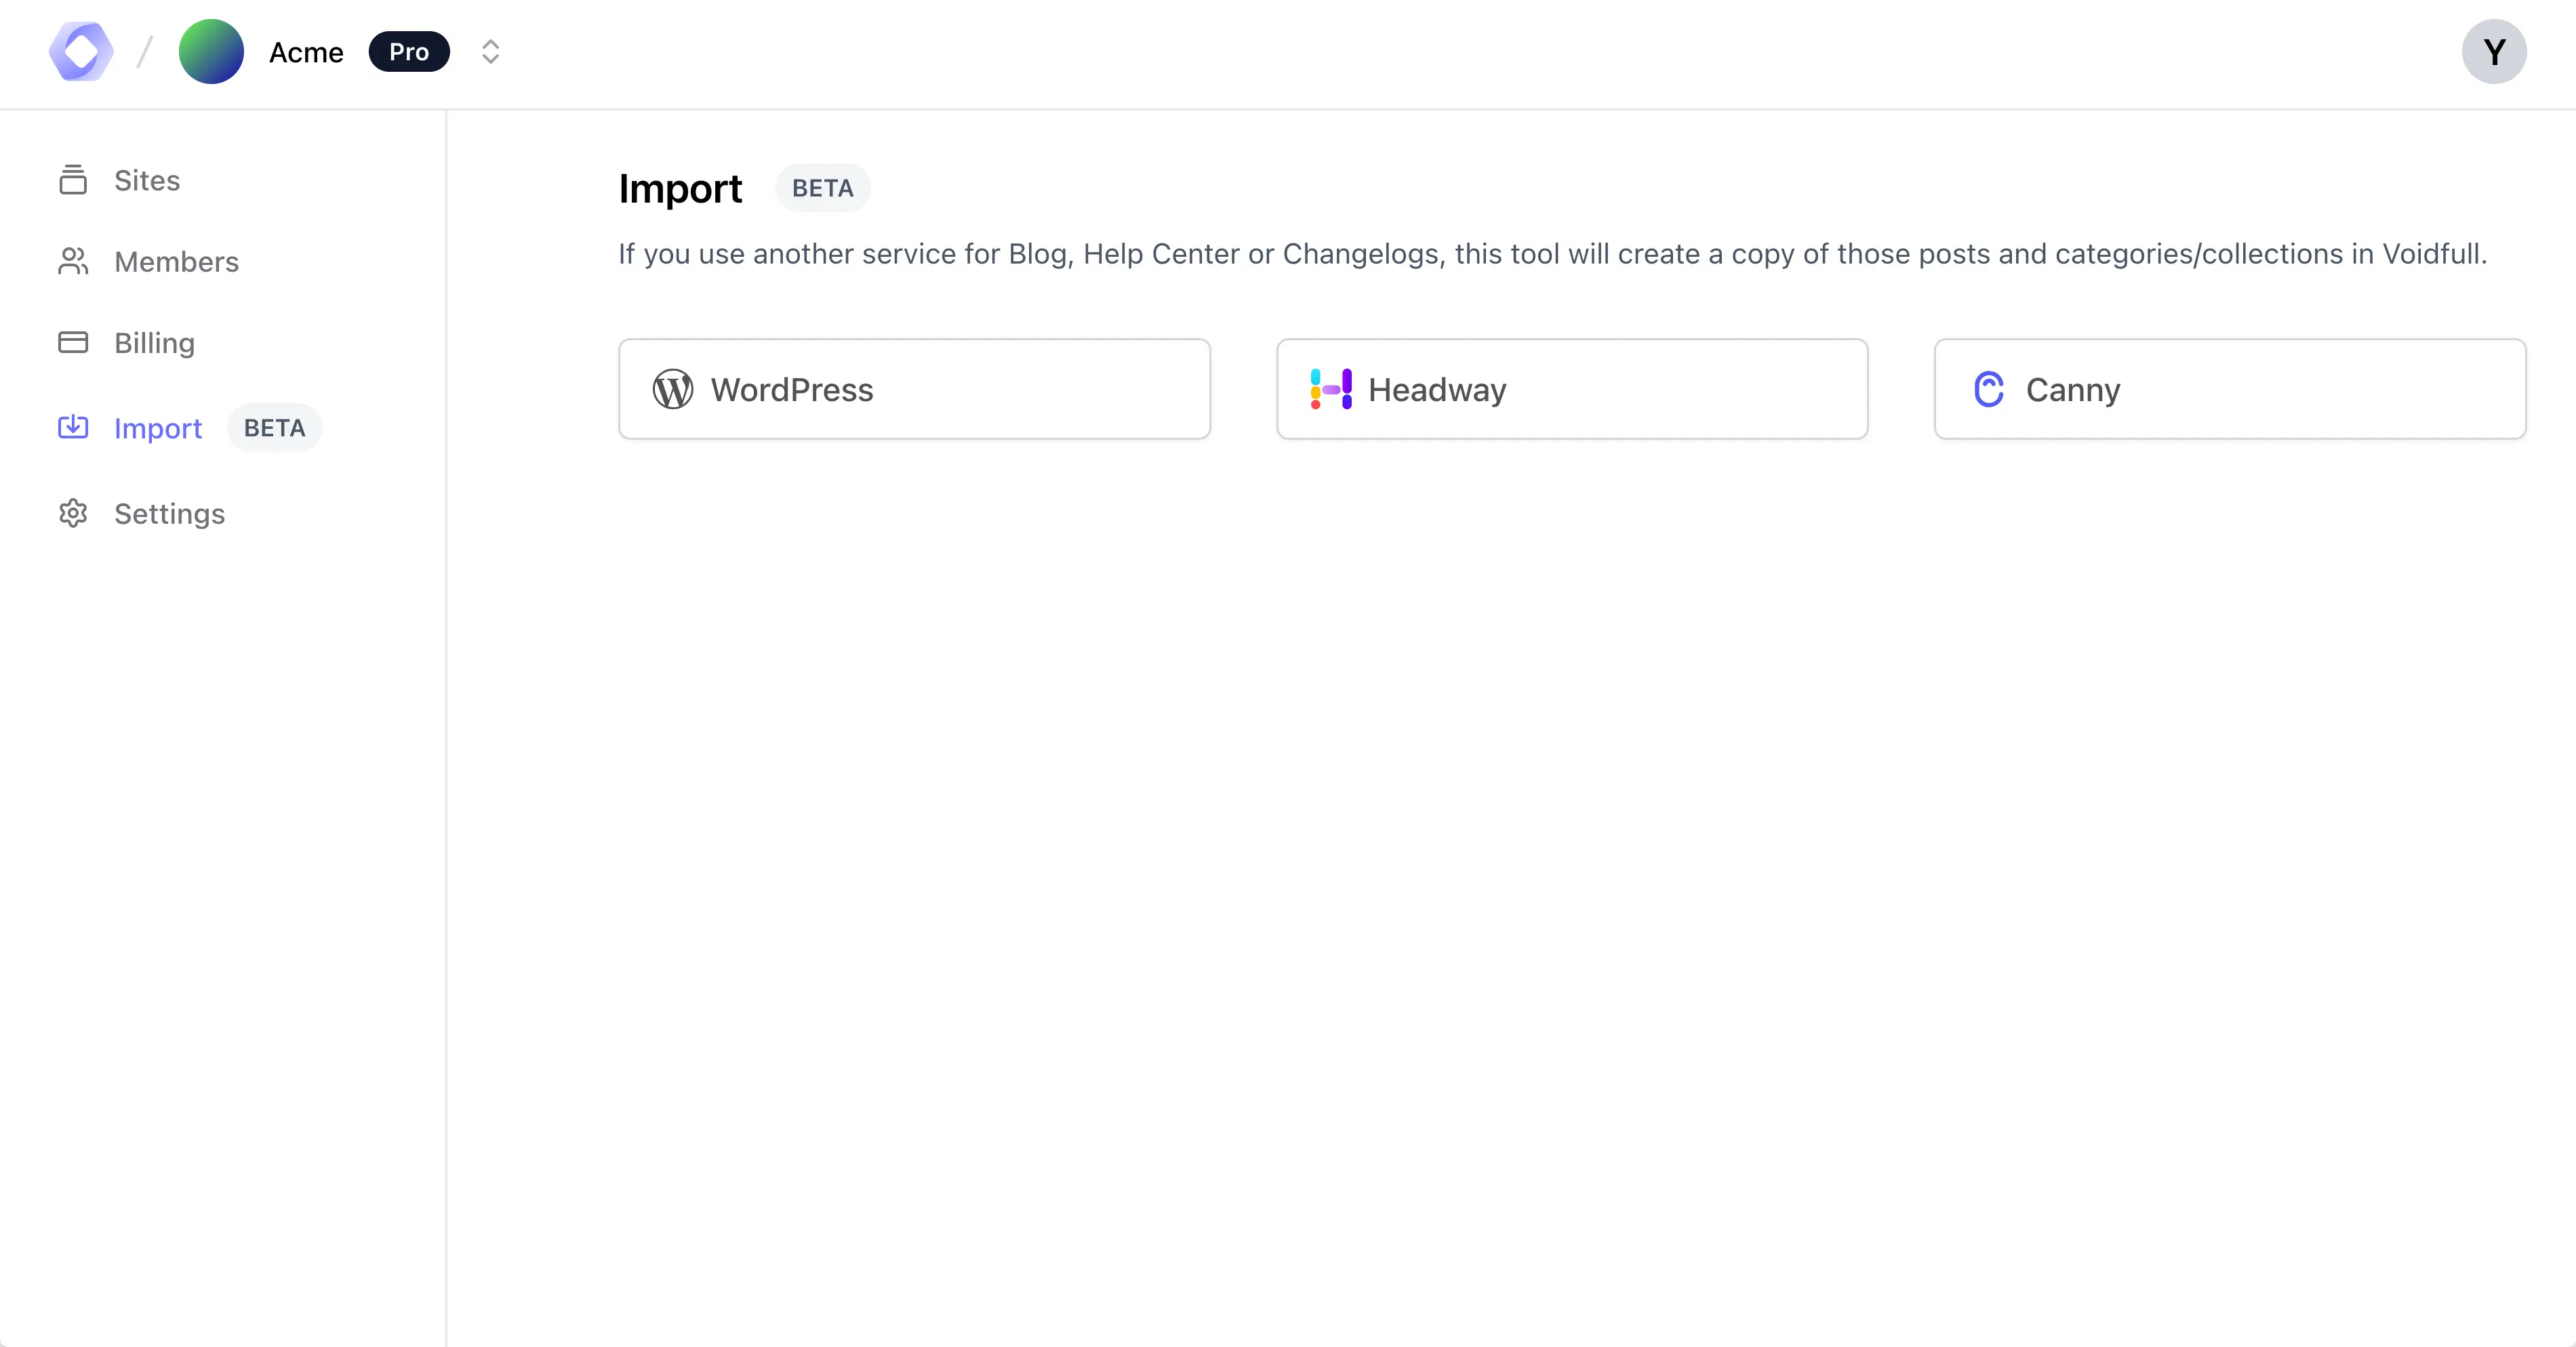Click the Canny logo icon
The width and height of the screenshot is (2576, 1347).
1988,390
